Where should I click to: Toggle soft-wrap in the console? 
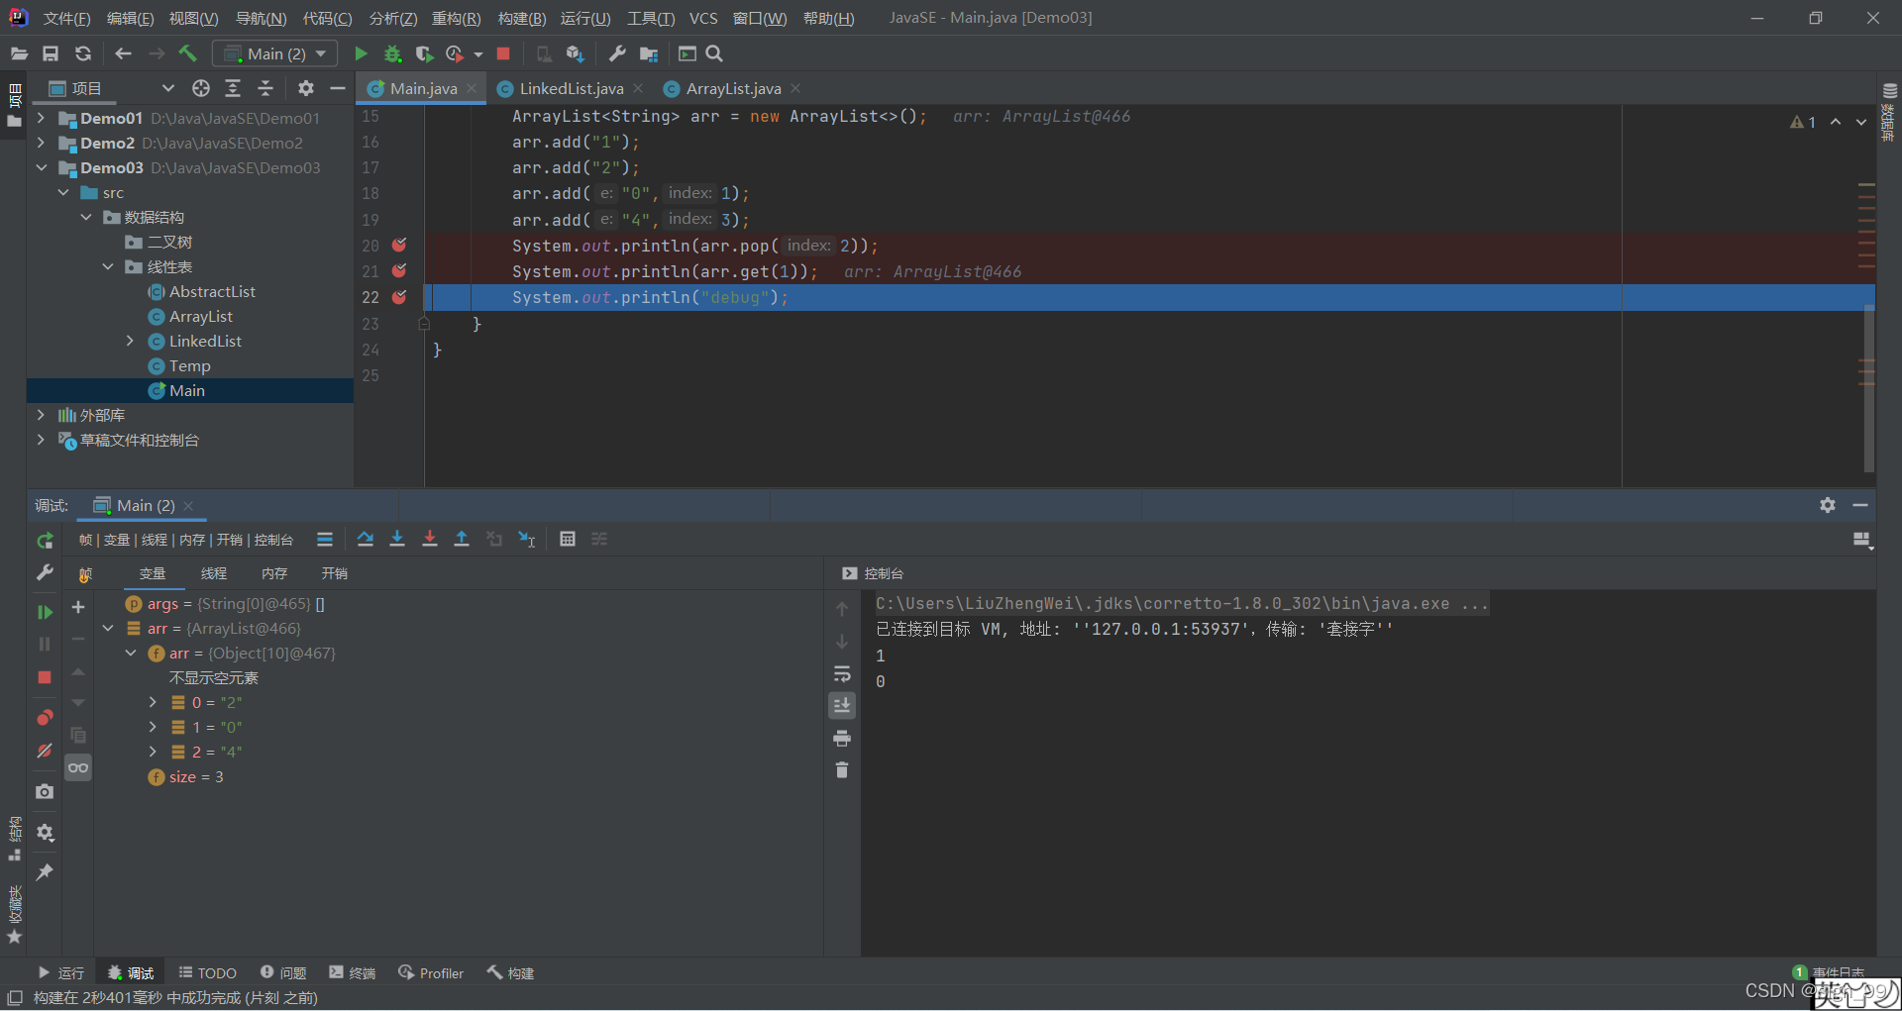pyautogui.click(x=842, y=674)
